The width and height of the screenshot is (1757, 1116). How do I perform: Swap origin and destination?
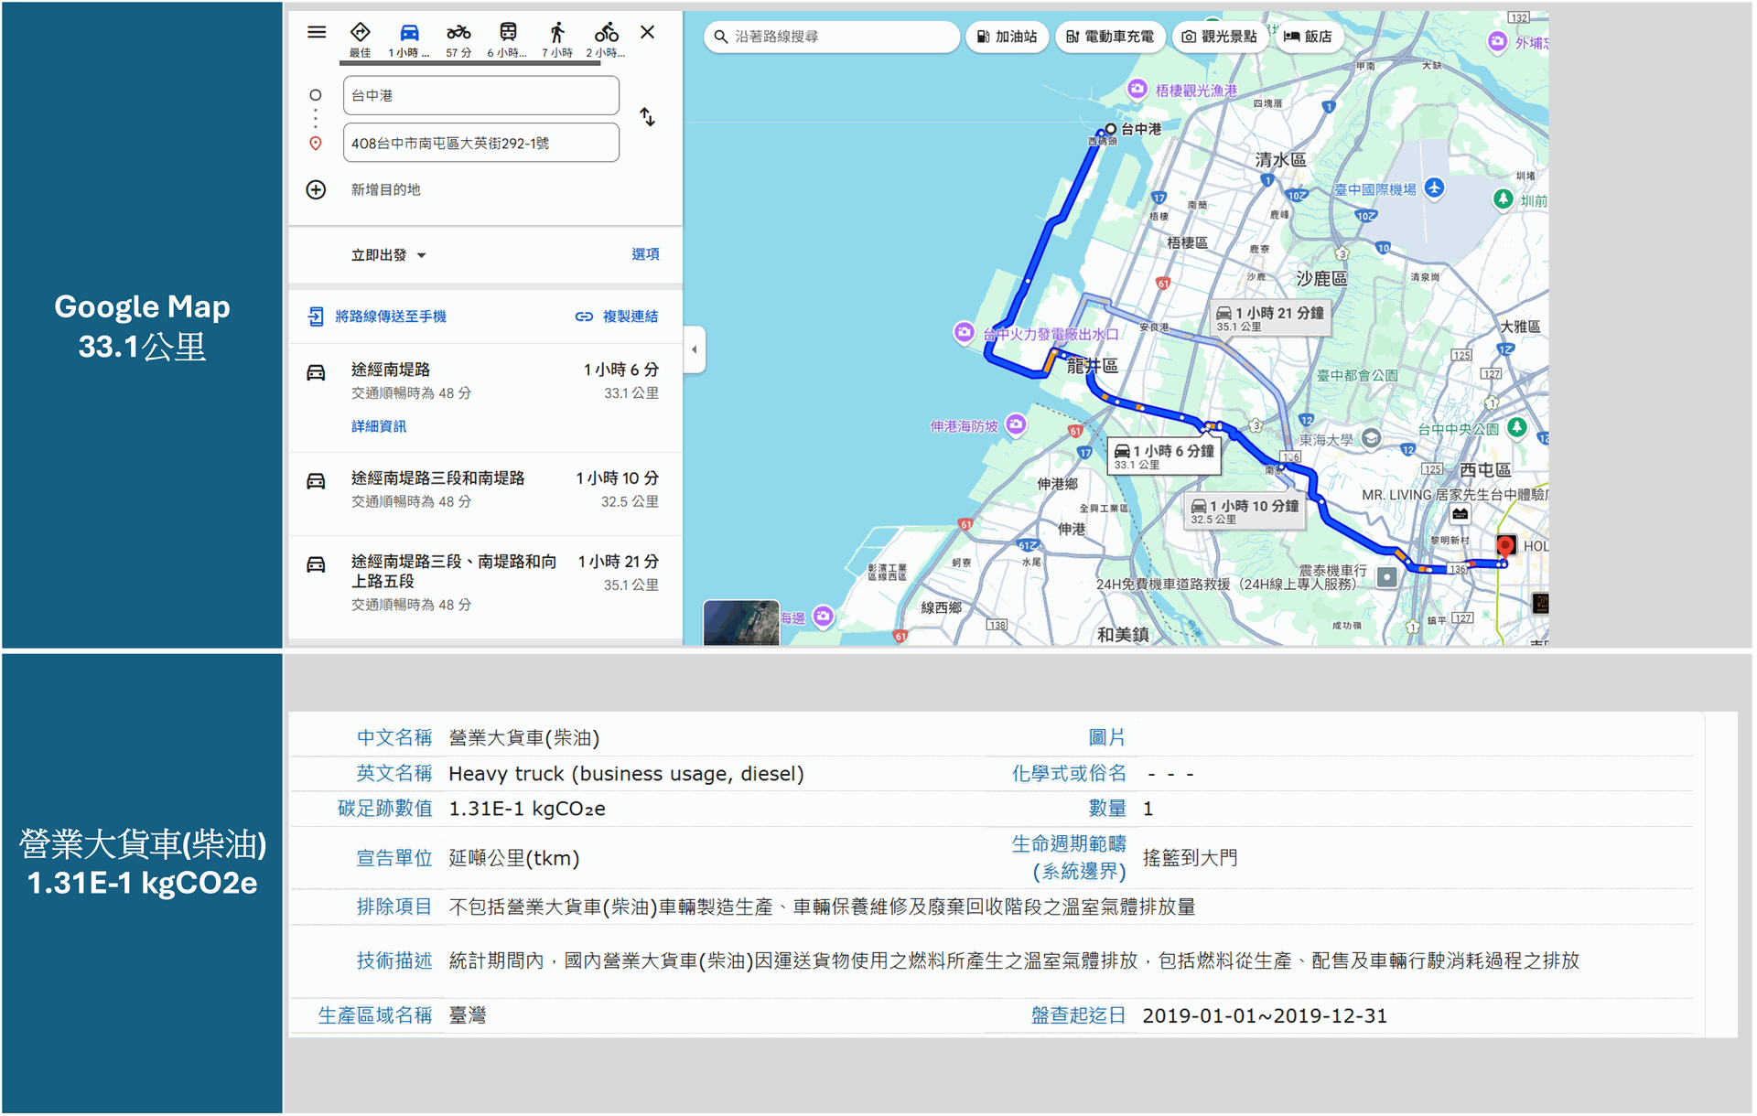point(647,117)
